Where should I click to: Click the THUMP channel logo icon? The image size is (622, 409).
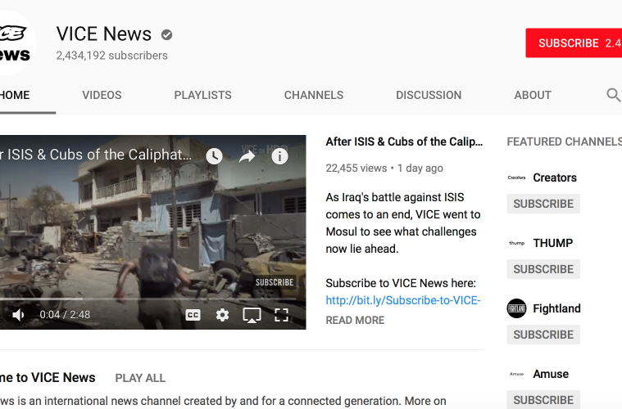[516, 243]
